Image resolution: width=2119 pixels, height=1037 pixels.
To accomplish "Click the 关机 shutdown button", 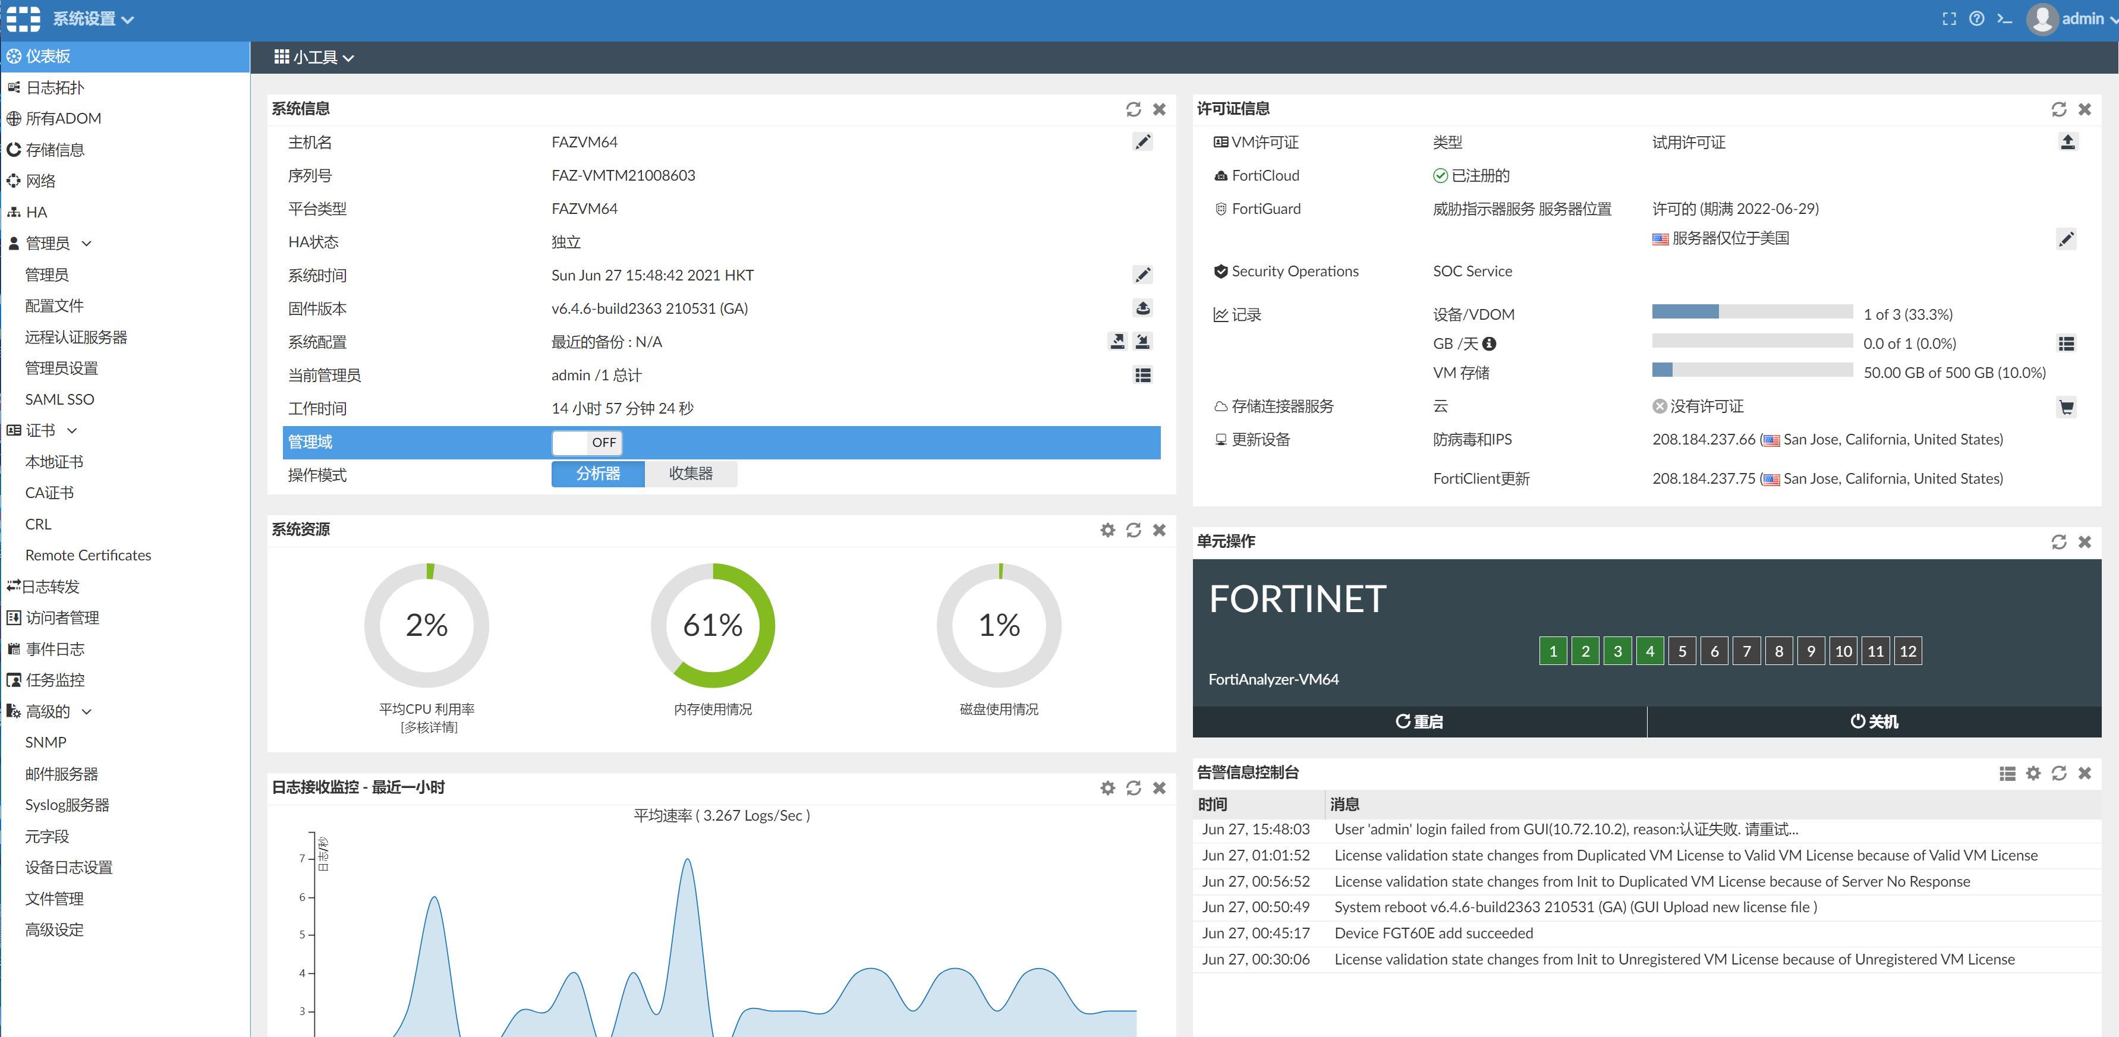I will (1874, 721).
